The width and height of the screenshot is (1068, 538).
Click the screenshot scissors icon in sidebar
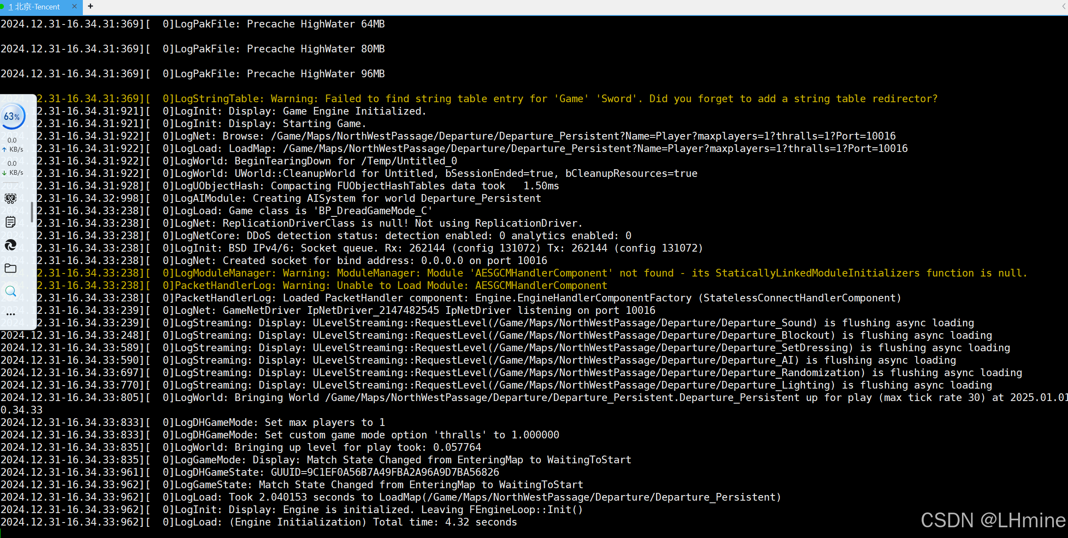[x=10, y=198]
